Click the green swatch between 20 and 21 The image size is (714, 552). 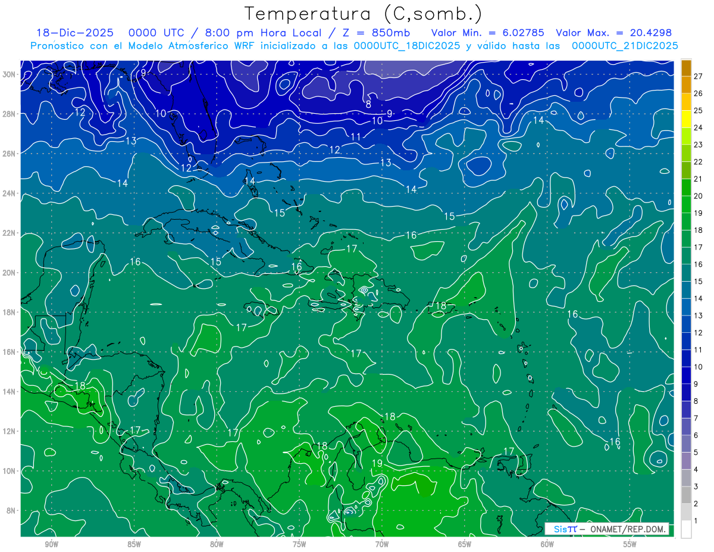(686, 188)
